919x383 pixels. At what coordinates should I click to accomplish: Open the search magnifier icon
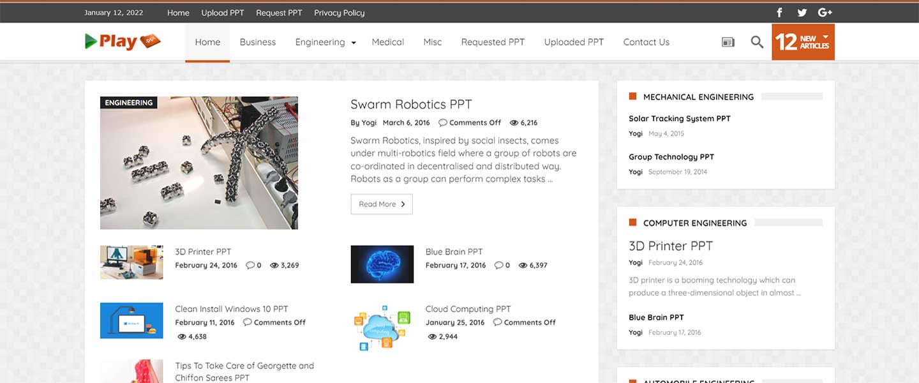click(x=757, y=42)
